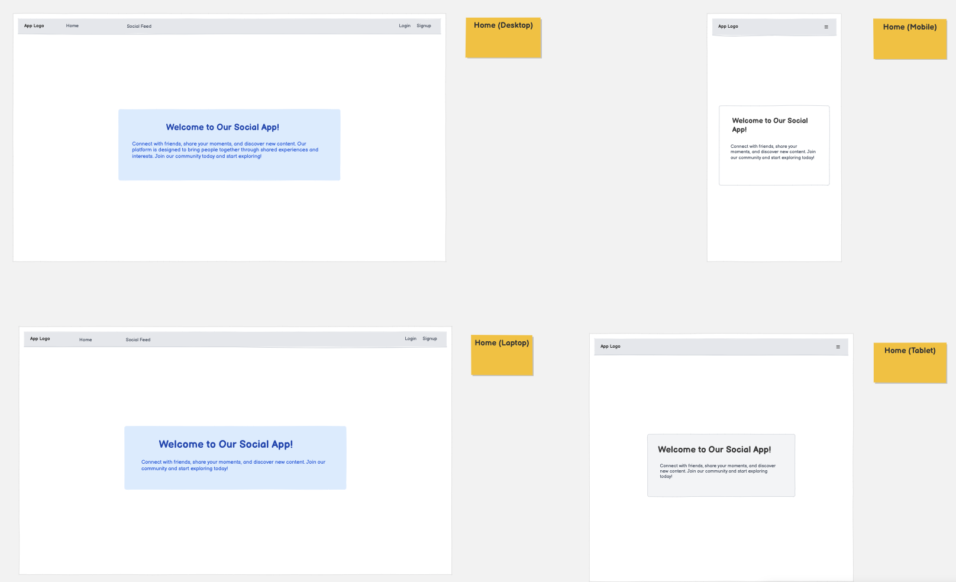Viewport: 956px width, 582px height.
Task: Select the Social Feed nav item in the desktop wireframe
Action: [x=139, y=27]
